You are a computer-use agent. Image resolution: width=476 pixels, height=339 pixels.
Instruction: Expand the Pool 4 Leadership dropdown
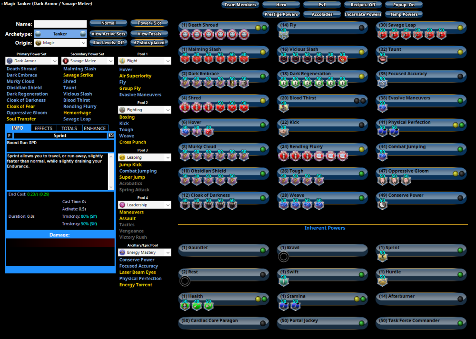(144, 205)
